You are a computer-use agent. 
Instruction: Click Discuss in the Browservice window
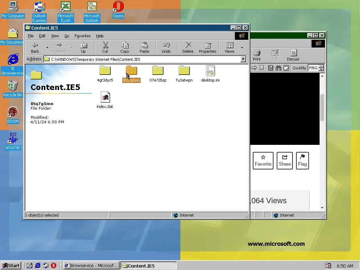[293, 55]
